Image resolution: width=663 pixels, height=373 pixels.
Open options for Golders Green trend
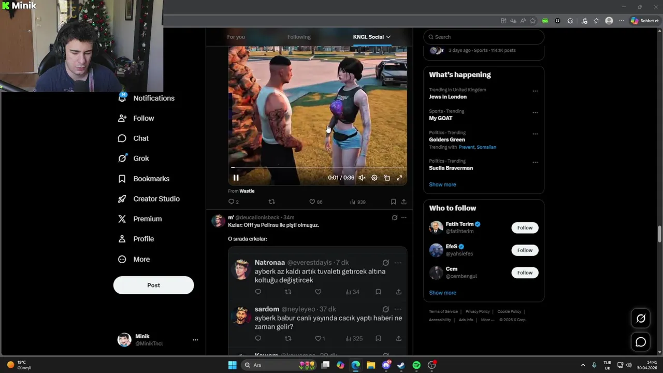pos(535,134)
